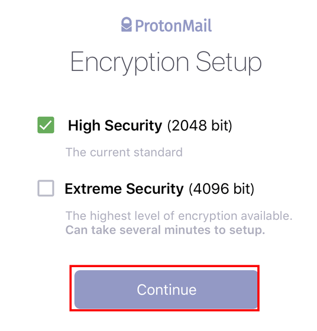Tick the empty box beside Extreme Security
Image resolution: width=317 pixels, height=331 pixels.
pos(46,188)
